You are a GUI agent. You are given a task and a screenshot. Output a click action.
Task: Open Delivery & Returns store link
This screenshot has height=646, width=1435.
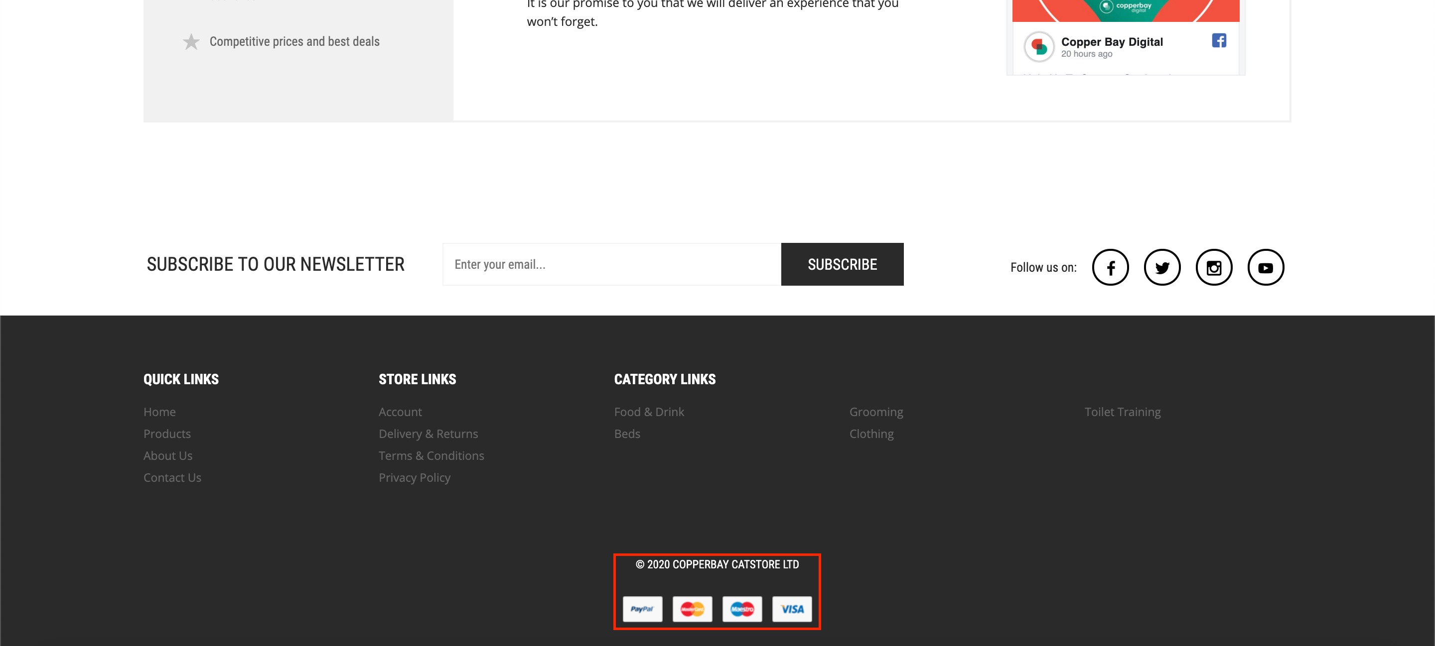[428, 433]
